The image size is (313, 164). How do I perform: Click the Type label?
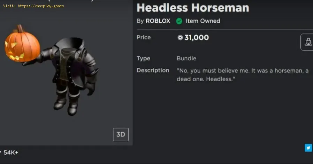[143, 58]
